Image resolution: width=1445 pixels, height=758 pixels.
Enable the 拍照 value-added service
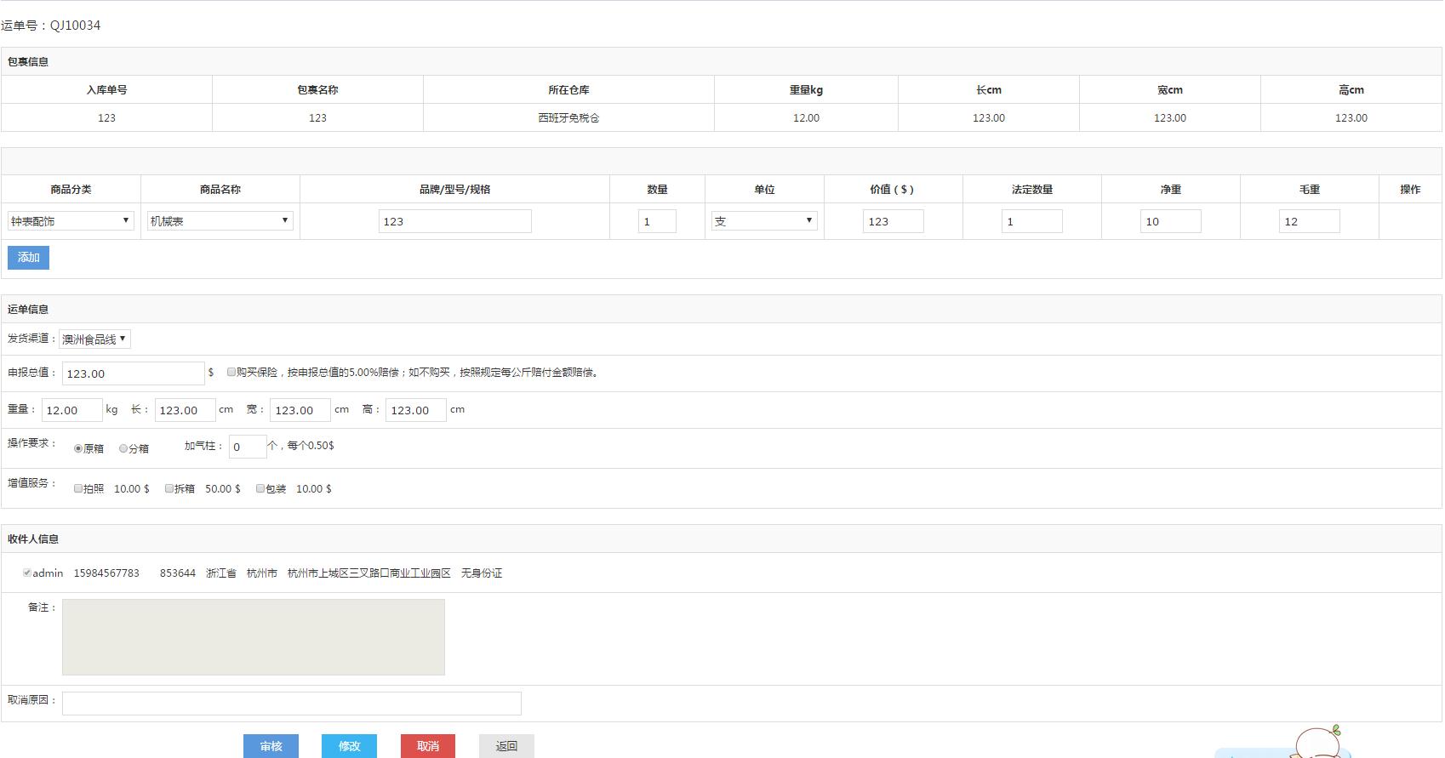(78, 488)
